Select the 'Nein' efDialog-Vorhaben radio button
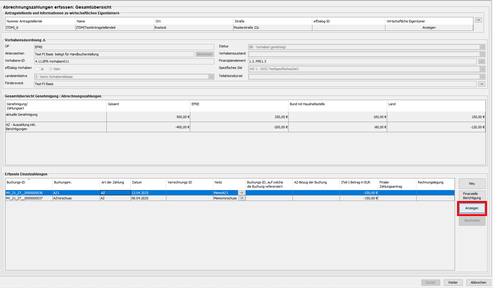493x288 pixels. [x=51, y=69]
